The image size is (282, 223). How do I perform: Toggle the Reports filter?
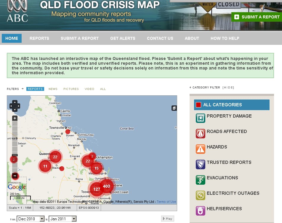click(35, 89)
